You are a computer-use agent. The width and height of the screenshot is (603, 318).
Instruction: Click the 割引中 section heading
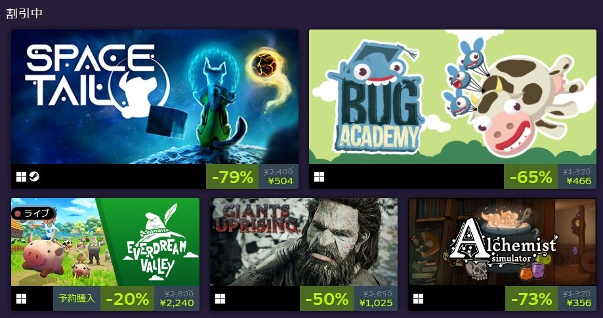coord(24,14)
